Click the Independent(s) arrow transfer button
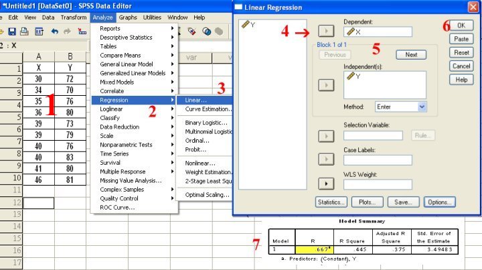Viewport: 482px width, 270px height. [x=326, y=85]
